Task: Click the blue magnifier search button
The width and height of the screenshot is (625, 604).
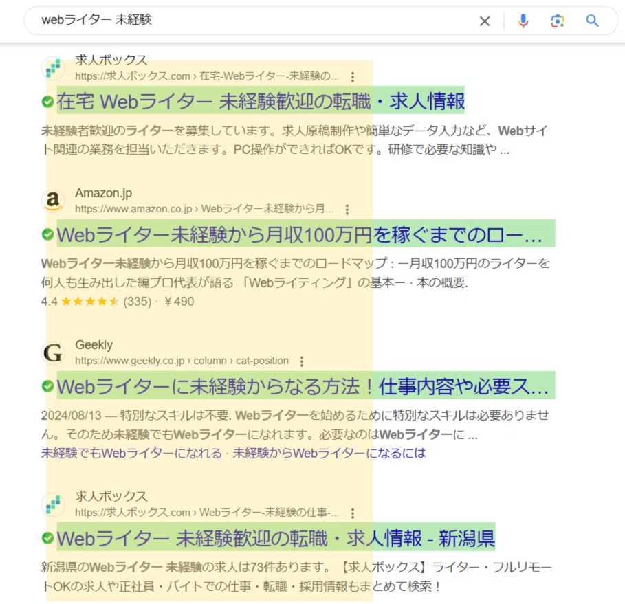Action: tap(592, 21)
